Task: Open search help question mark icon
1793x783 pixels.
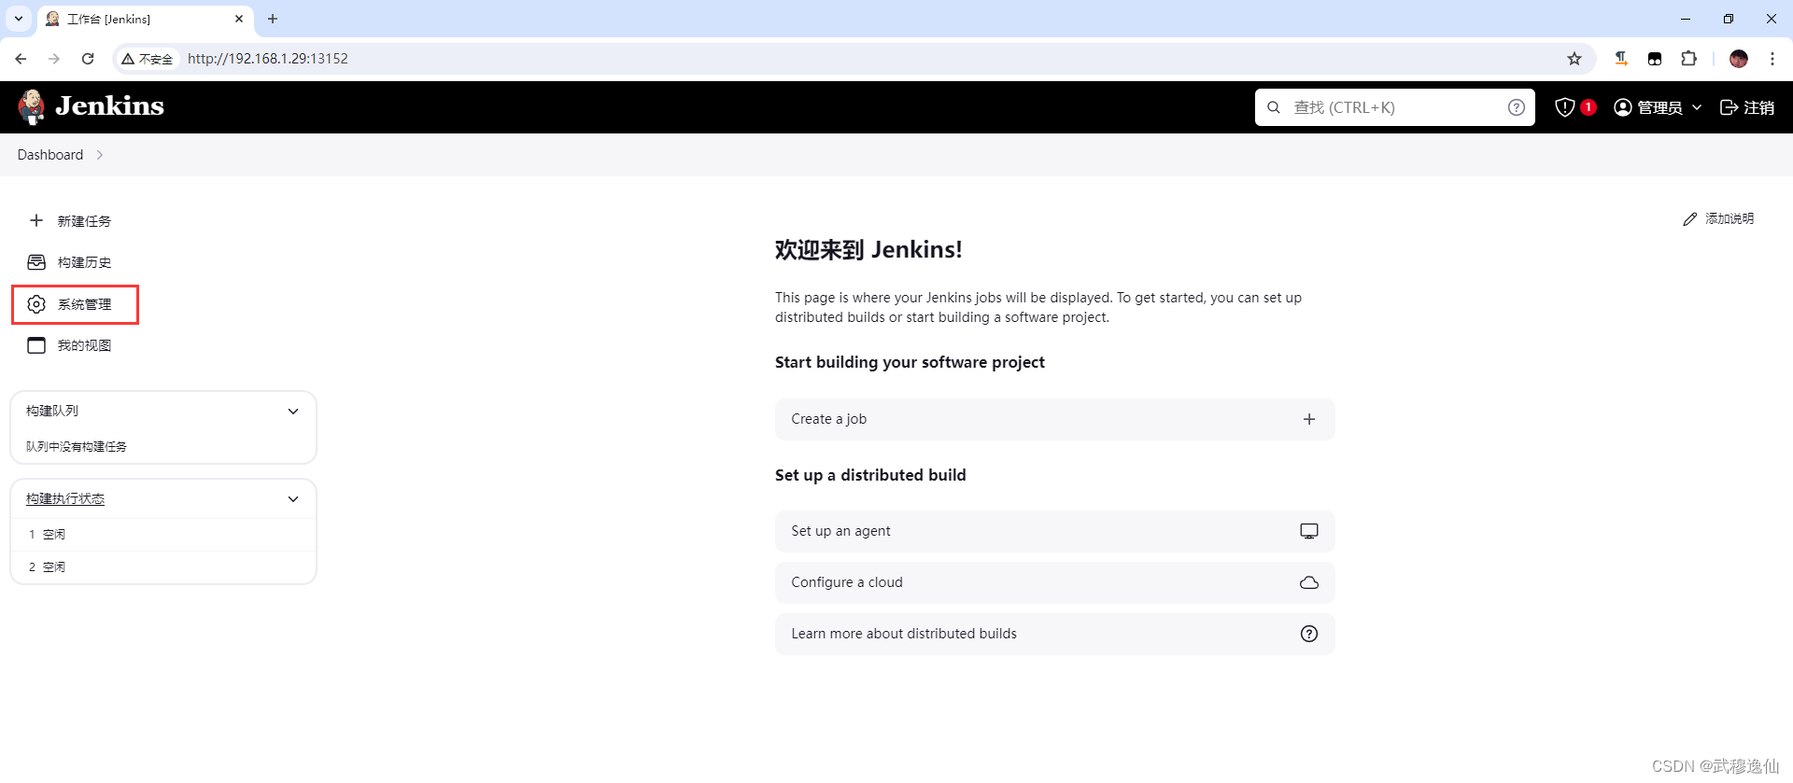Action: click(x=1517, y=107)
